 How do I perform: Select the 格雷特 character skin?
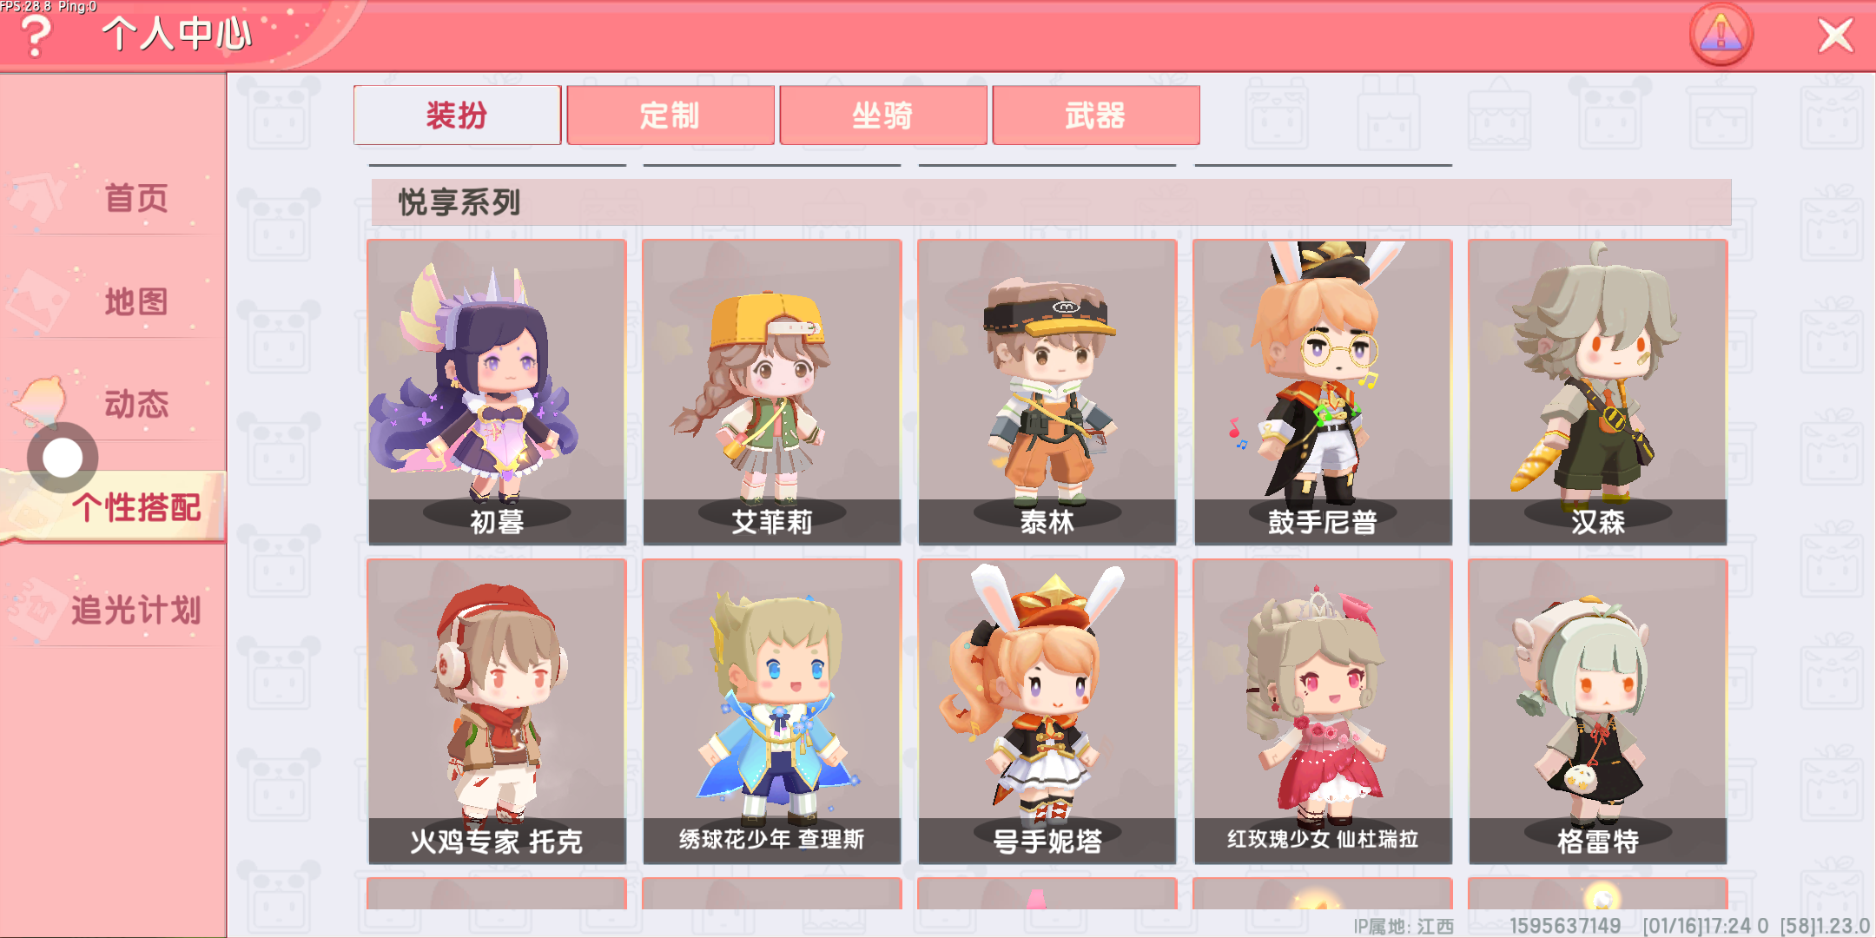1598,711
